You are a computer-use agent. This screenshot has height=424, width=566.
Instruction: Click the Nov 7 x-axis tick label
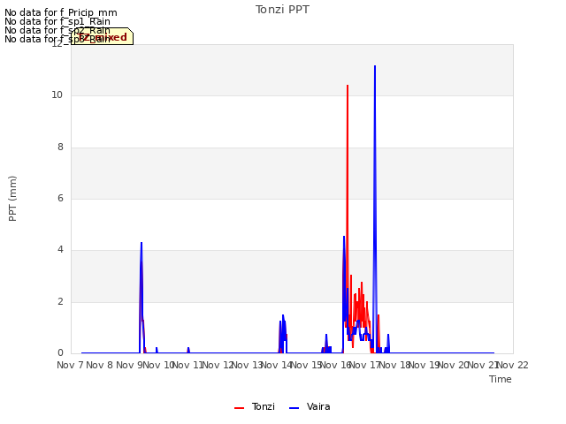pyautogui.click(x=70, y=365)
